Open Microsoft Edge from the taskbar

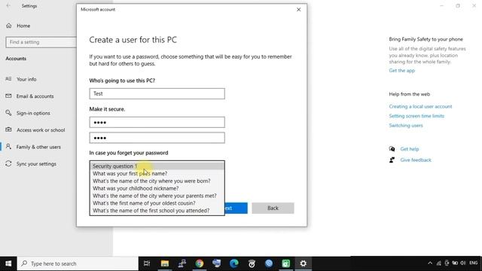click(234, 263)
